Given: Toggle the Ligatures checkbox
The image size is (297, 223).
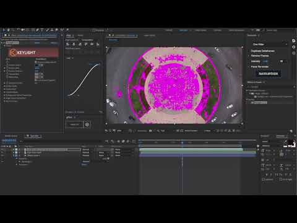Looking at the screenshot, I should (x=264, y=180).
